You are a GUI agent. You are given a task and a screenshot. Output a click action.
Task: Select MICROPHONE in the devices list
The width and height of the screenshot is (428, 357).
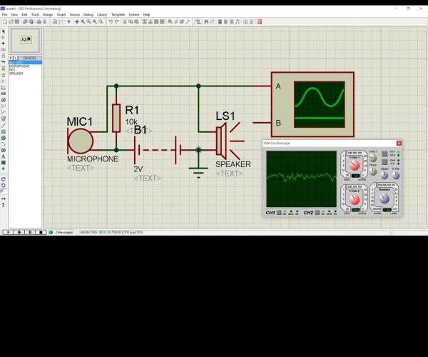tap(19, 66)
